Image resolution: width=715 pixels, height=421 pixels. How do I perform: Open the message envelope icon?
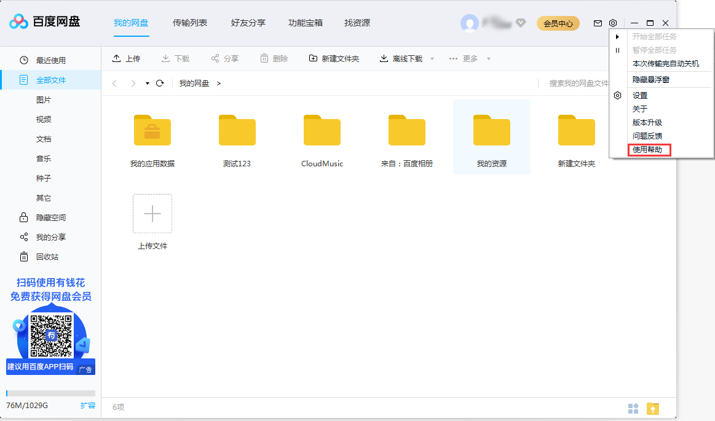(x=597, y=22)
